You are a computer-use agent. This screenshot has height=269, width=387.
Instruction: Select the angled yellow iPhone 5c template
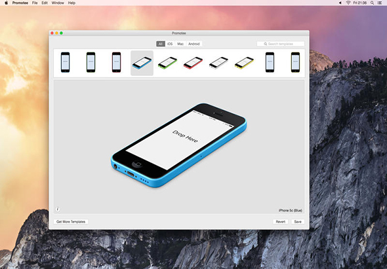click(244, 63)
